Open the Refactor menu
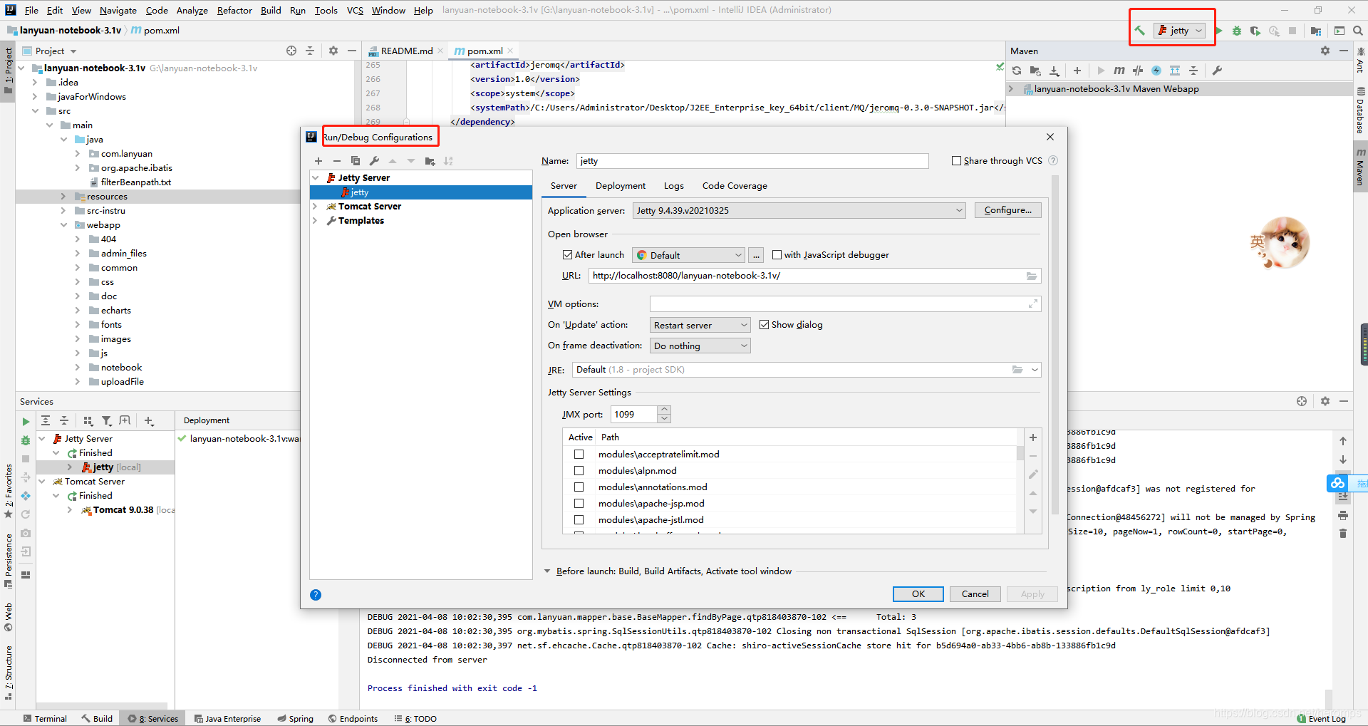This screenshot has height=726, width=1368. [x=234, y=10]
